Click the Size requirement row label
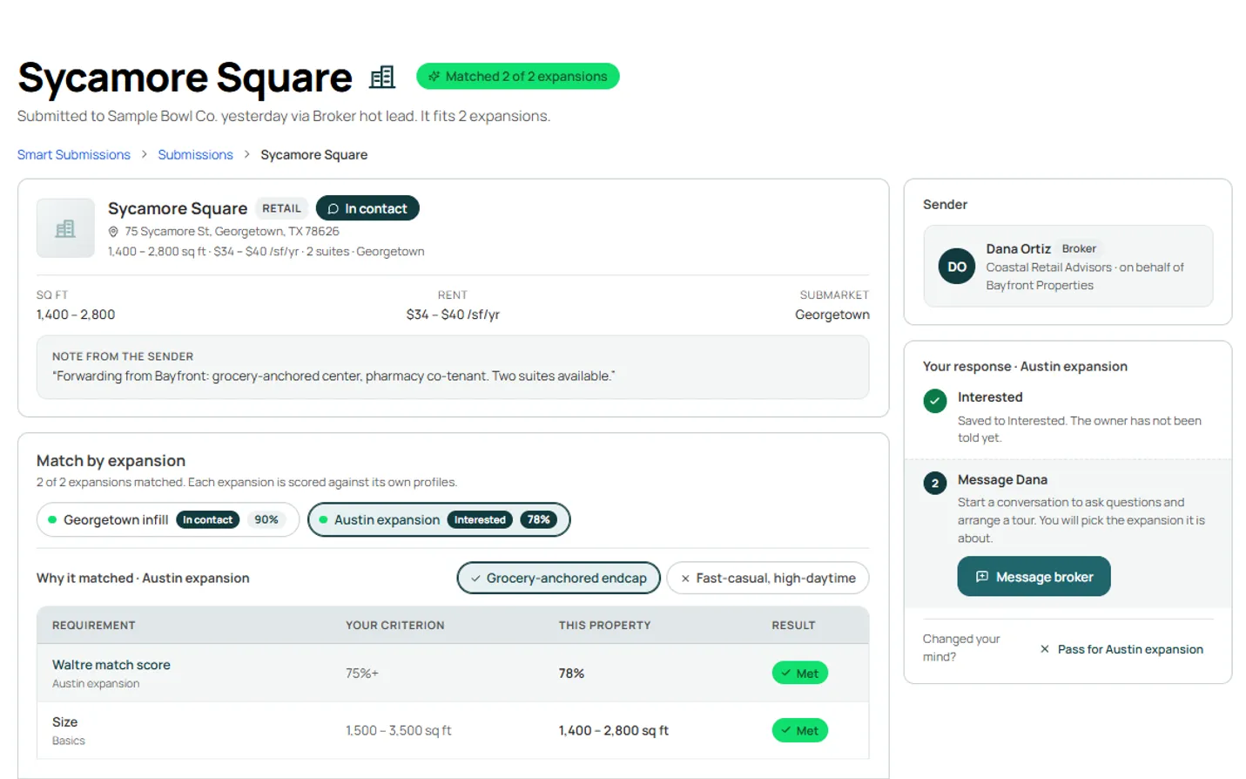Screen dimensions: 1246x779 click(64, 722)
